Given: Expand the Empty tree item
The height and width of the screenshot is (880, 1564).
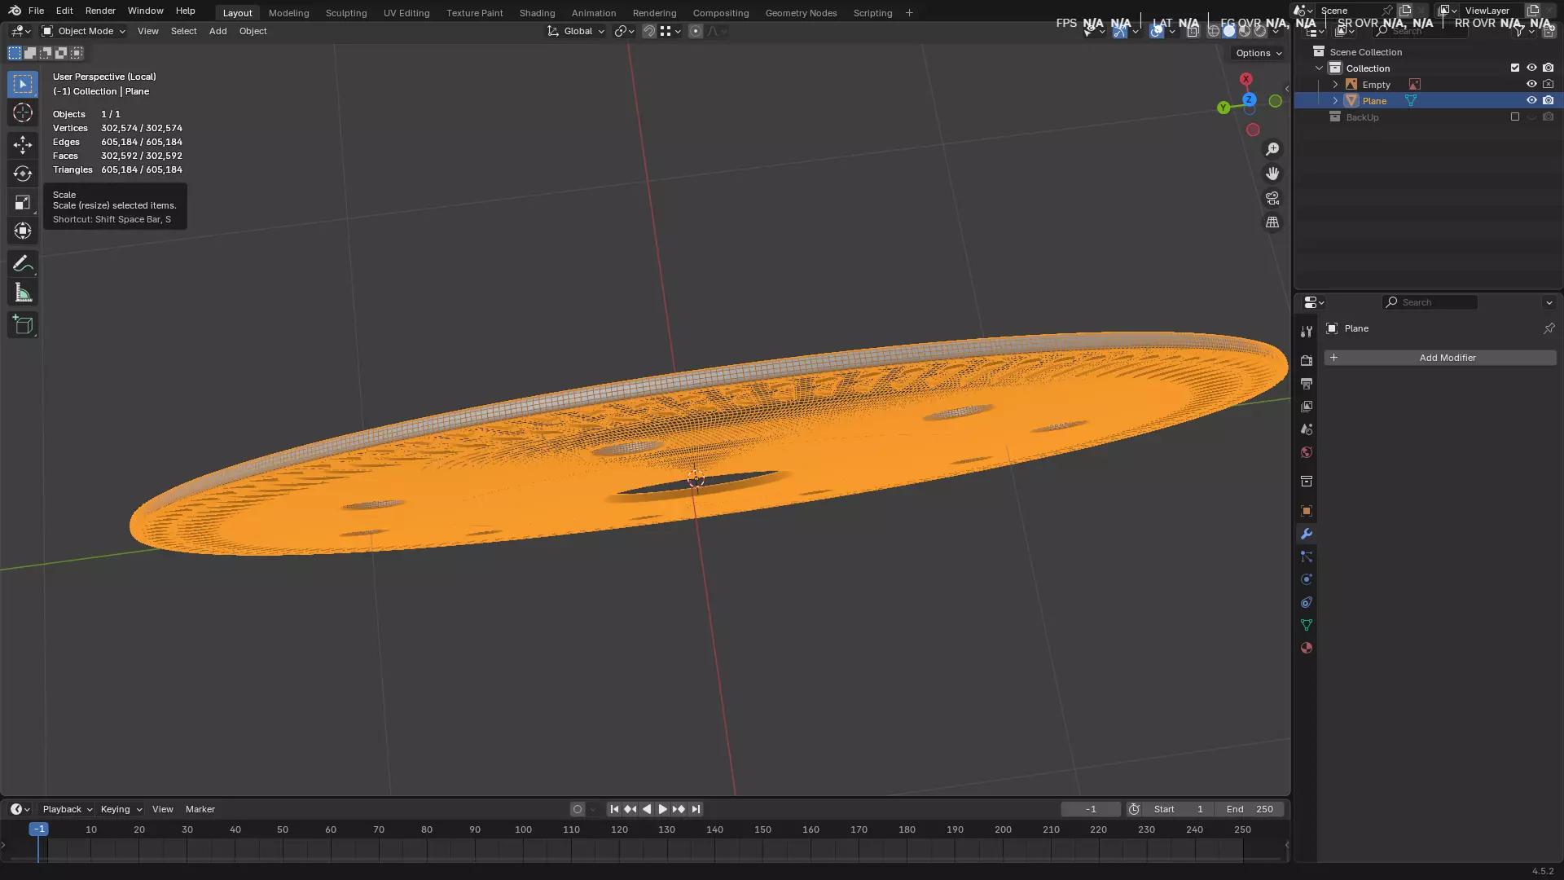Looking at the screenshot, I should (1335, 84).
